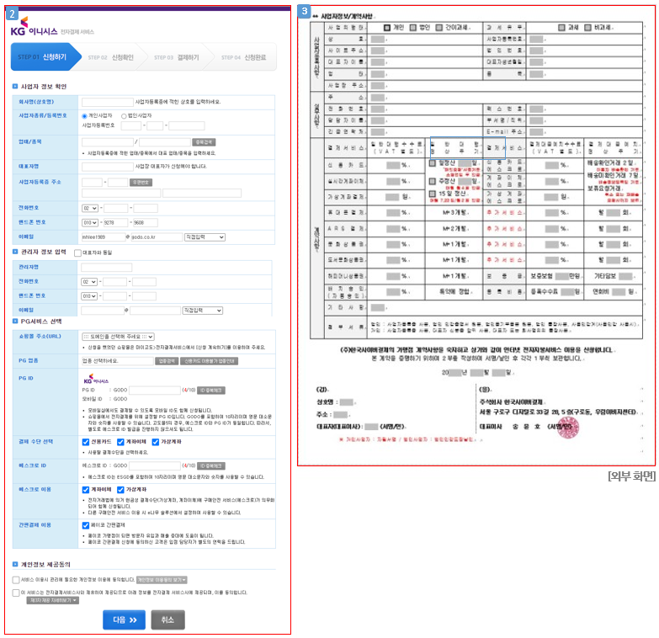
Task: Toggle the 페이코 간편결제 checkbox
Action: 85,524
